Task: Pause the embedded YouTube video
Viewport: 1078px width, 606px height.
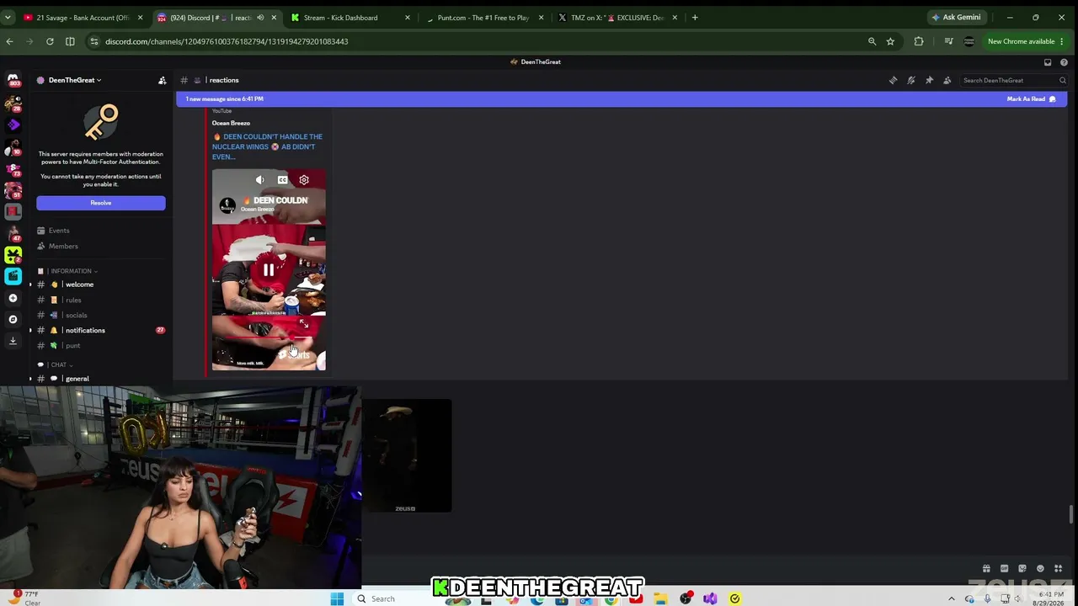Action: (269, 270)
